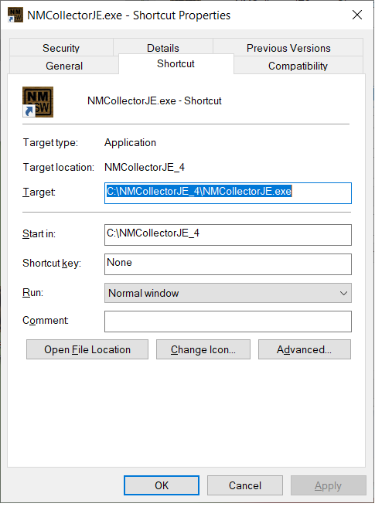Screen dimensions: 375x507
Task: Select the Shortcut tab
Action: click(x=176, y=63)
